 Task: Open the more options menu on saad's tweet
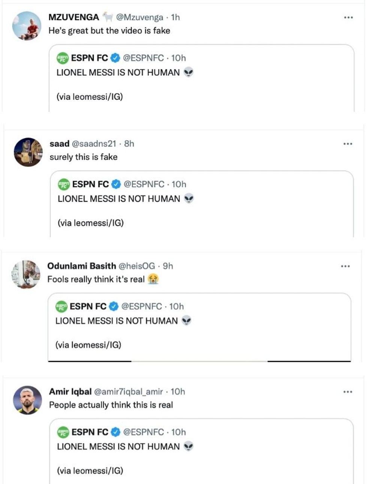coord(348,143)
